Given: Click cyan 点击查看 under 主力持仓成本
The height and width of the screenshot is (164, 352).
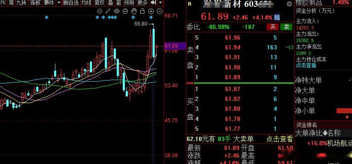Looking at the screenshot, I should [306, 65].
